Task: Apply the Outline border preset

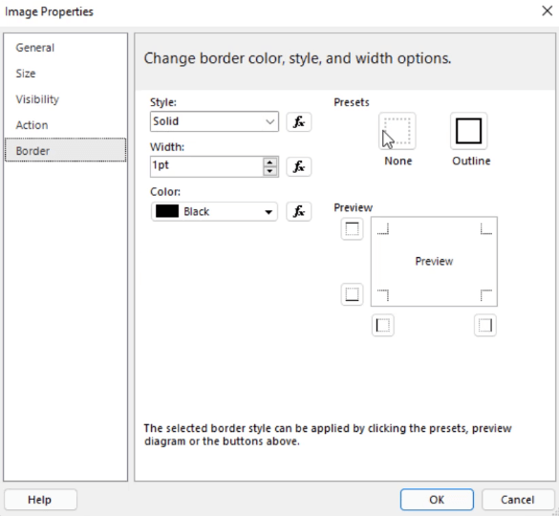Action: point(469,131)
